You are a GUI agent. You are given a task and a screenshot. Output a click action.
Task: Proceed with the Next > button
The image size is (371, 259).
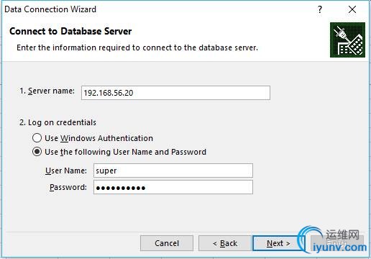[x=278, y=243]
